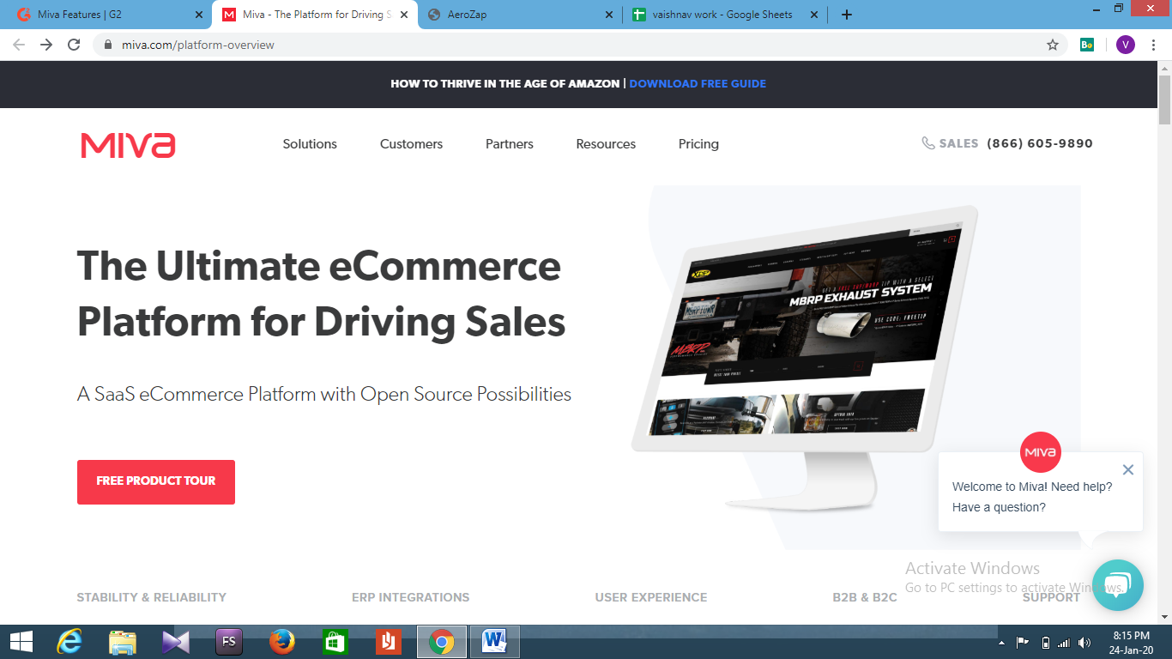Click the network signal tray icon
Screen dimensions: 1172x659
coord(1064,643)
